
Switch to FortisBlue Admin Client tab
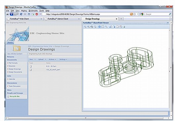click(x=62, y=19)
